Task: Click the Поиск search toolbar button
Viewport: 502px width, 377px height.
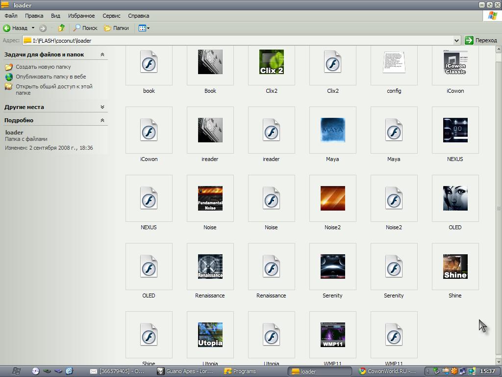Action: [85, 28]
